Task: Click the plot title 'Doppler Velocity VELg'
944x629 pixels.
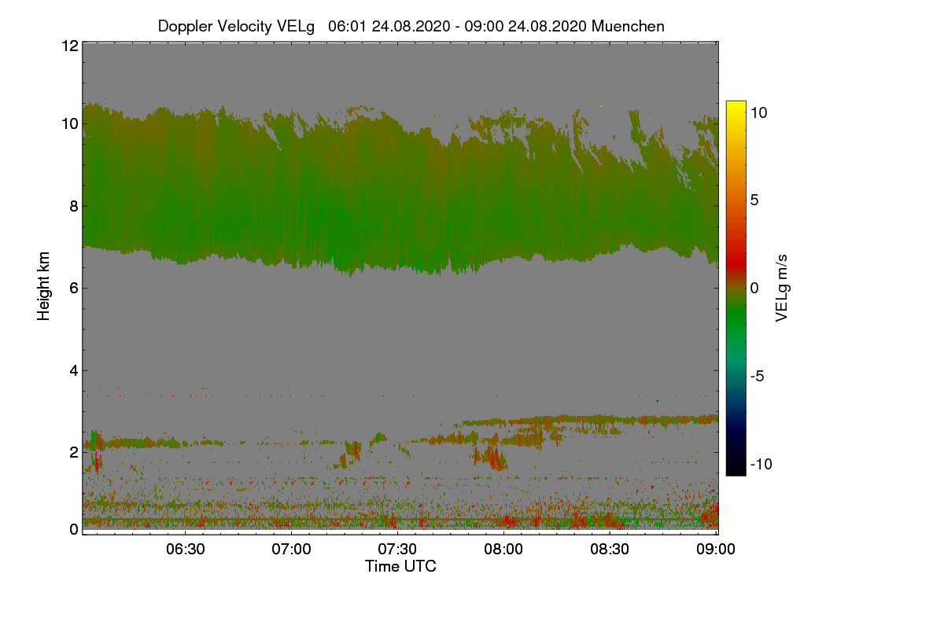Action: (x=236, y=26)
